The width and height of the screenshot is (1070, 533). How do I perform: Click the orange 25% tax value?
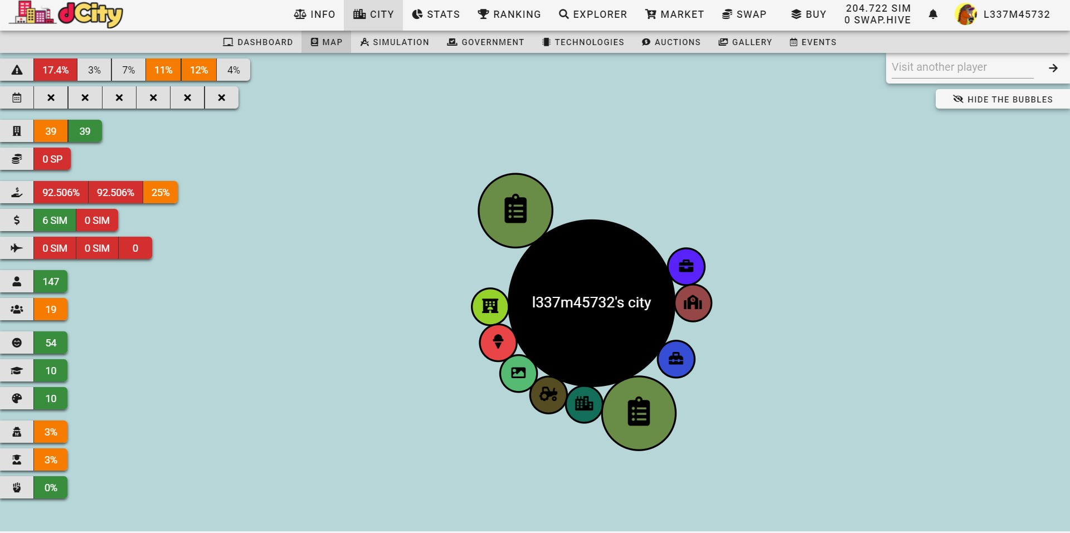tap(160, 193)
